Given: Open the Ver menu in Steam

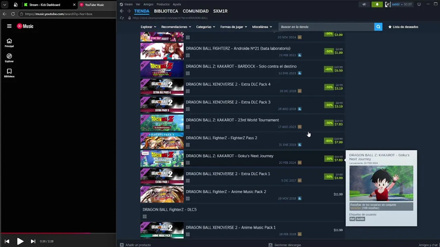Looking at the screenshot, I should pos(138,4).
